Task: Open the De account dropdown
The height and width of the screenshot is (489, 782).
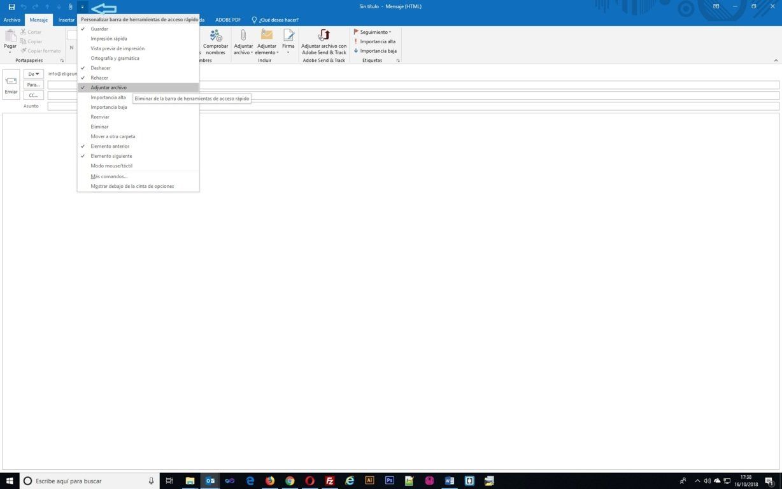Action: 32,74
